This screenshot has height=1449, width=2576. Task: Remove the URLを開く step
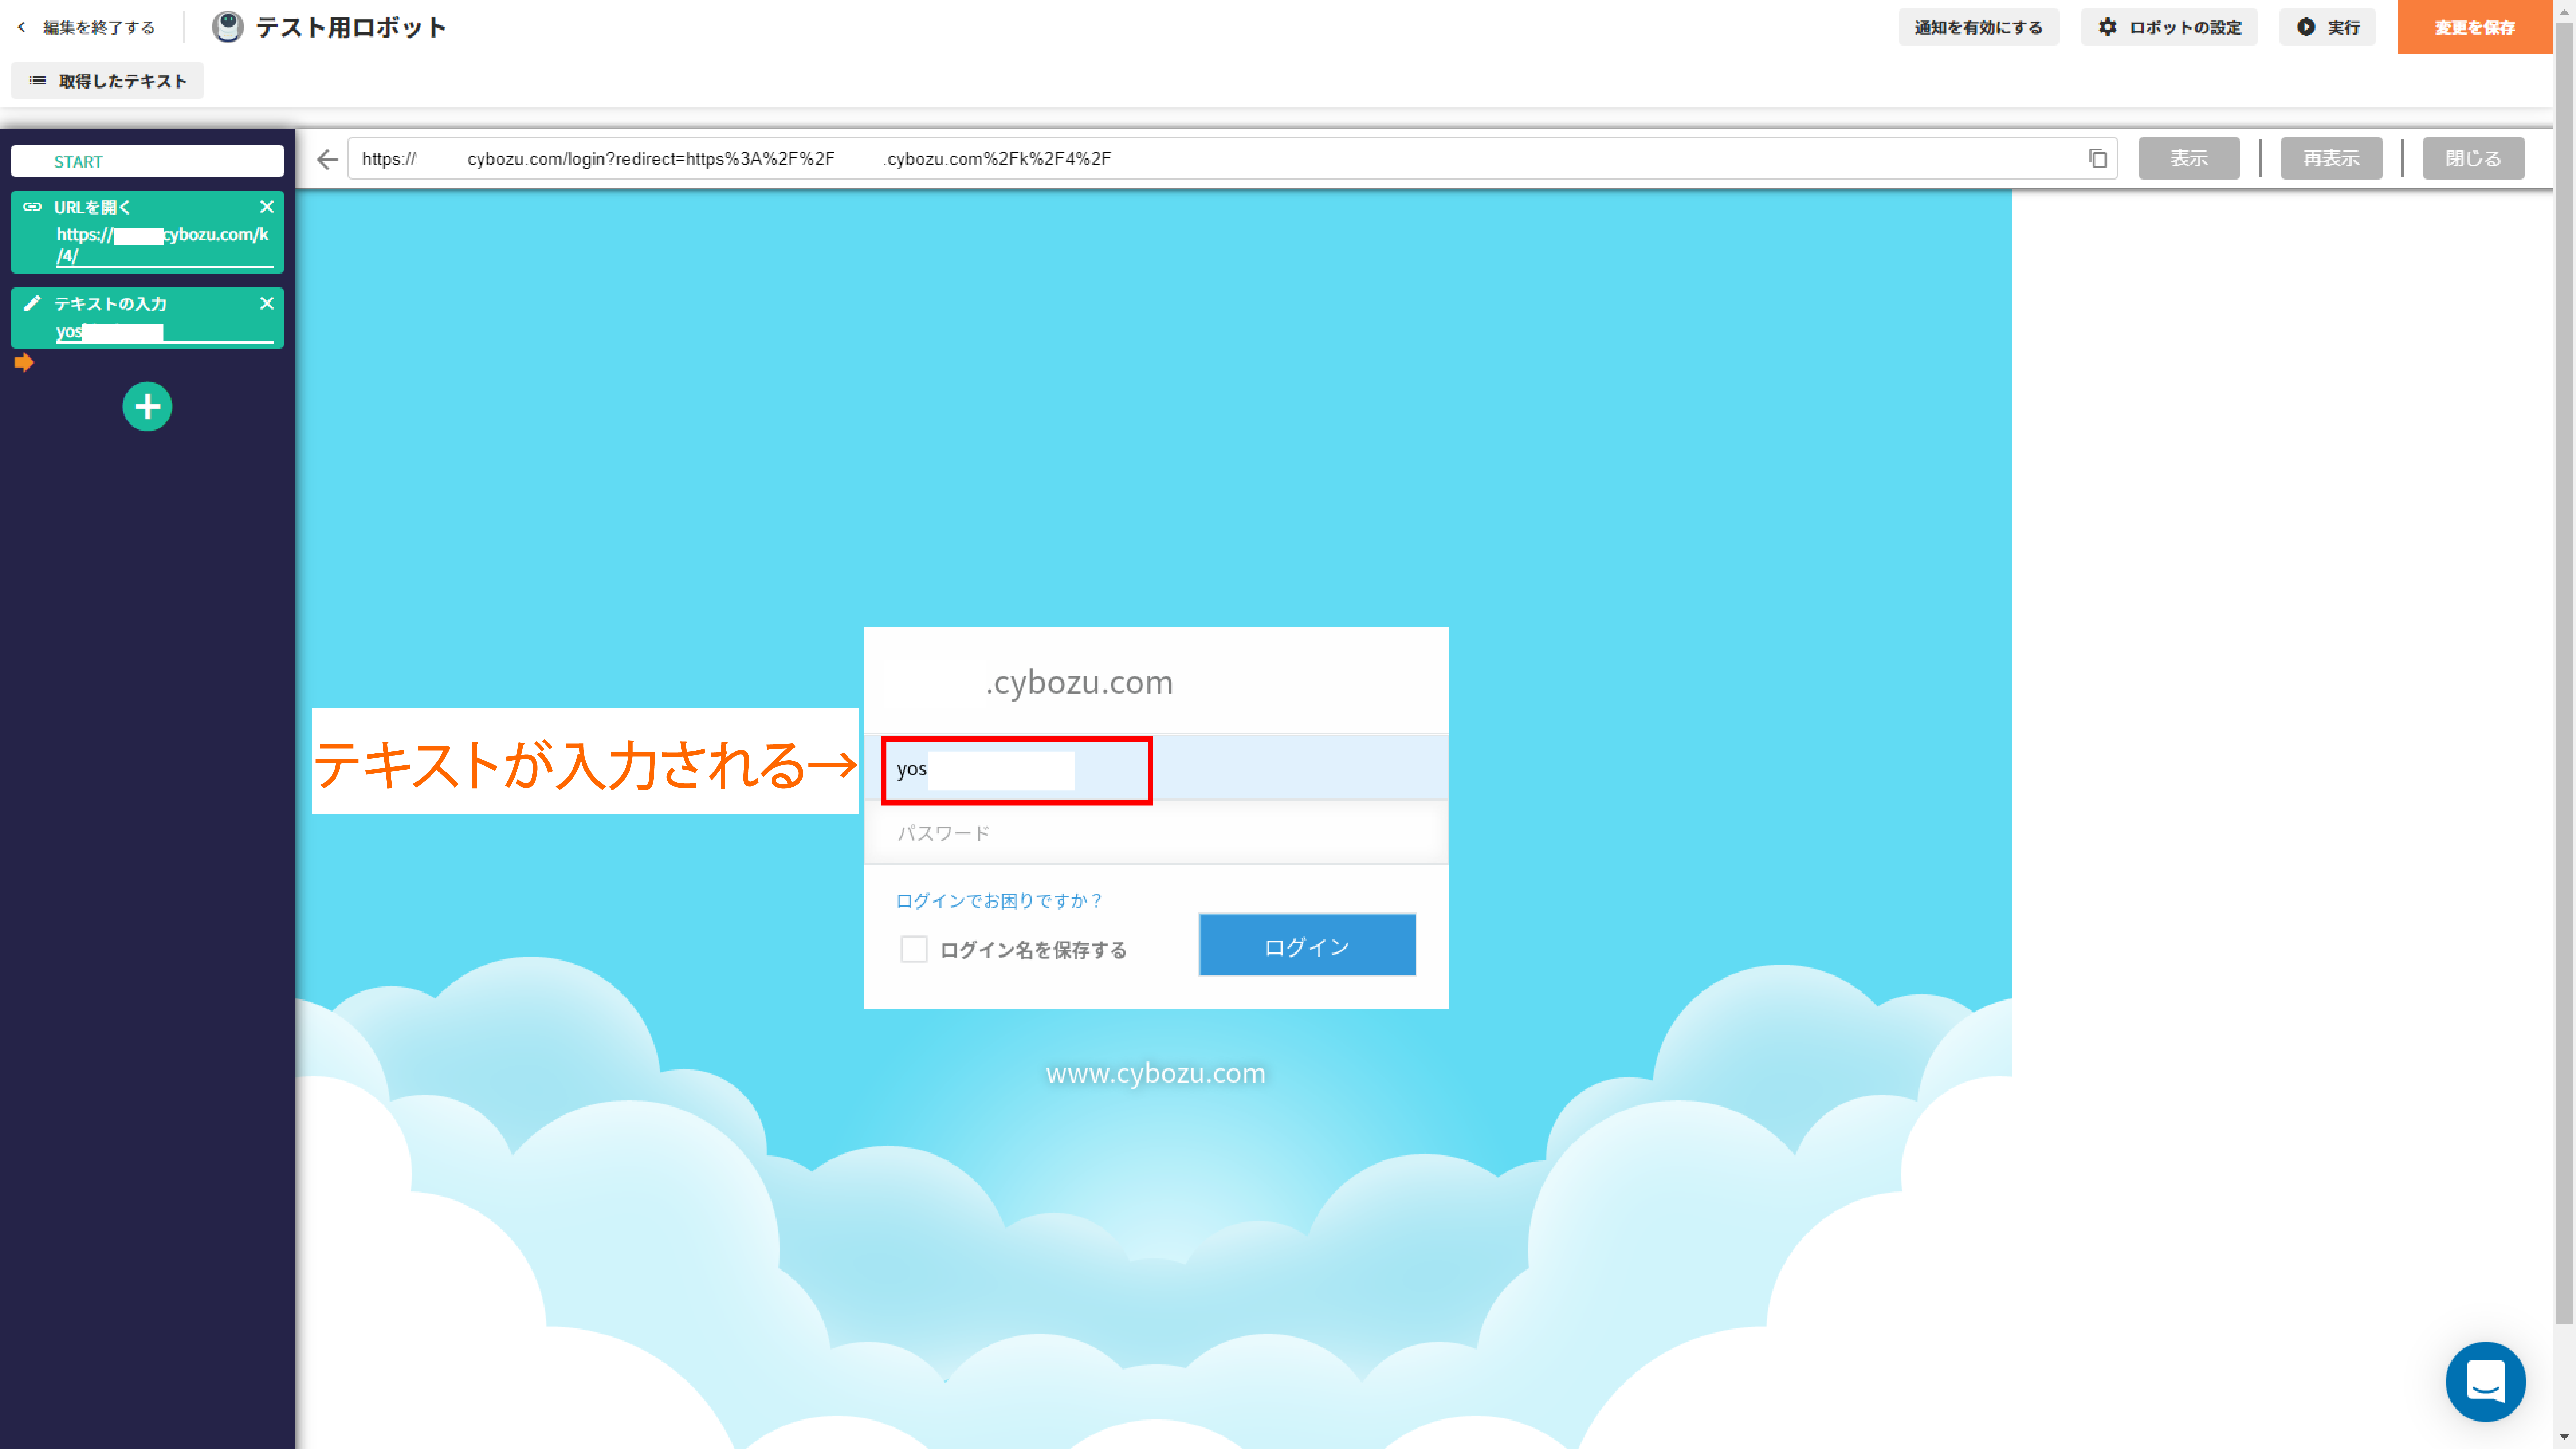267,207
